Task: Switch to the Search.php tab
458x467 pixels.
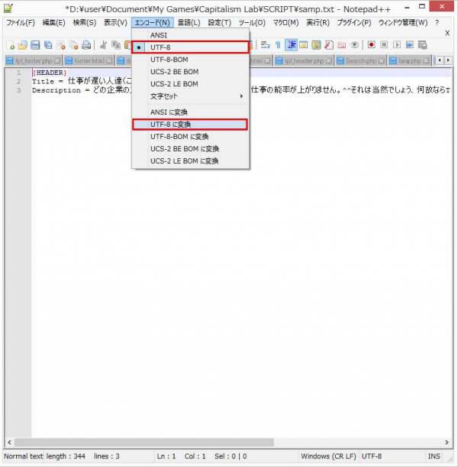Action: click(361, 60)
